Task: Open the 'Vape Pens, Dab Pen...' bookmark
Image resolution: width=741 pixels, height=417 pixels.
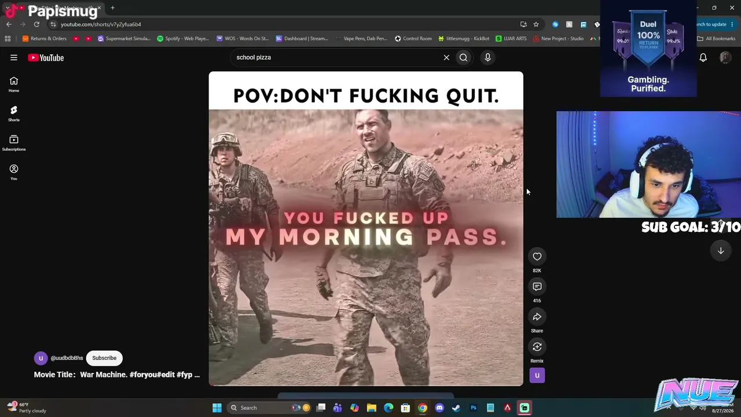Action: tap(361, 39)
